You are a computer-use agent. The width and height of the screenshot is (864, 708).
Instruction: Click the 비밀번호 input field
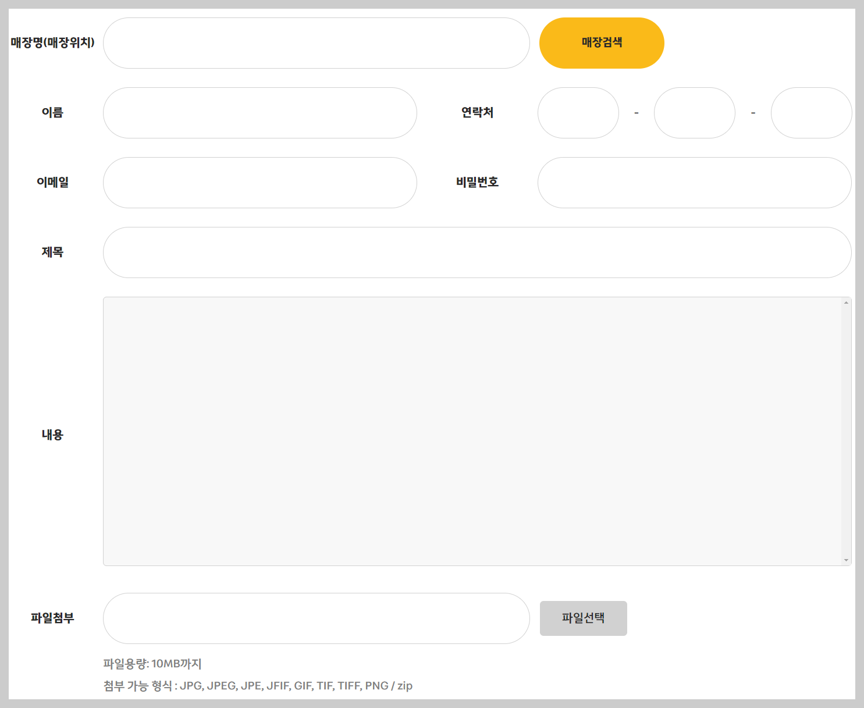pos(695,183)
